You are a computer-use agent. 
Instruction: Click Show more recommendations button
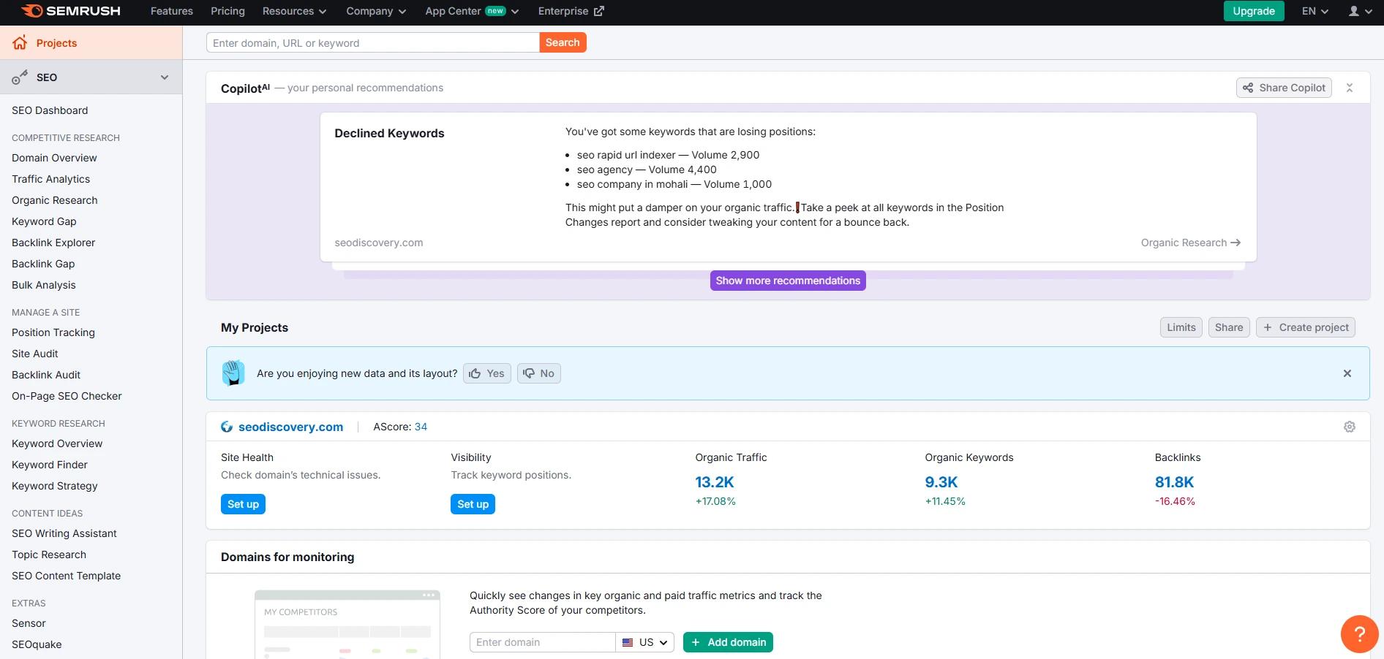[788, 281]
